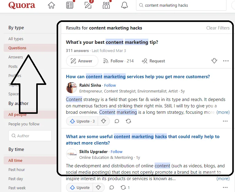Click the search field containing content marketing hacks
This screenshot has height=192, width=235.
point(181,5)
